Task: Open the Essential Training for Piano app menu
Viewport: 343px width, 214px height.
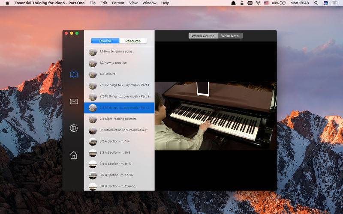Action: point(49,3)
